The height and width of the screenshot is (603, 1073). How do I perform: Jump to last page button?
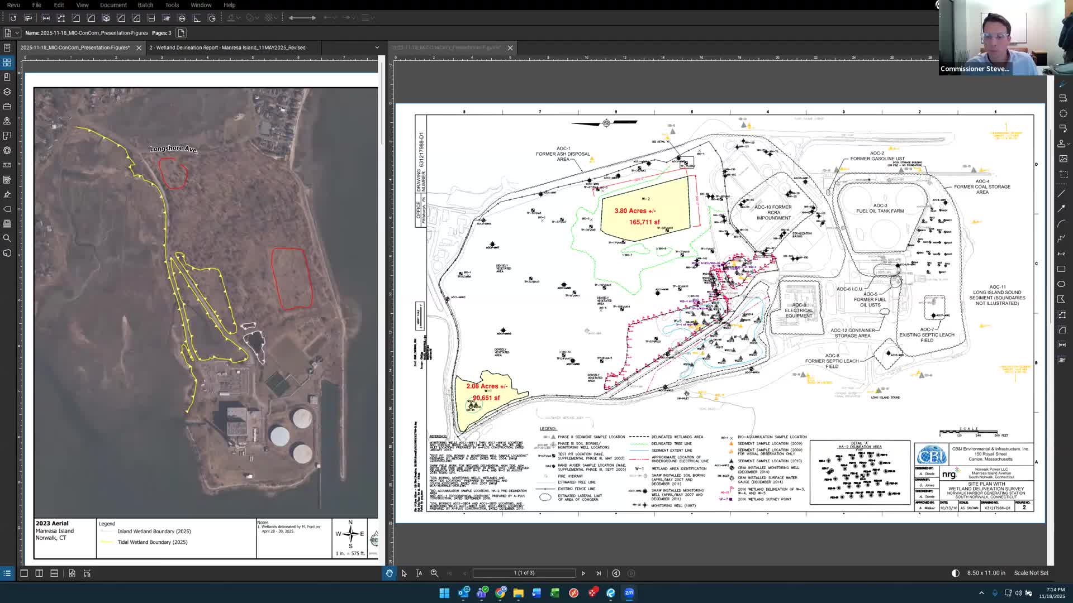(599, 573)
